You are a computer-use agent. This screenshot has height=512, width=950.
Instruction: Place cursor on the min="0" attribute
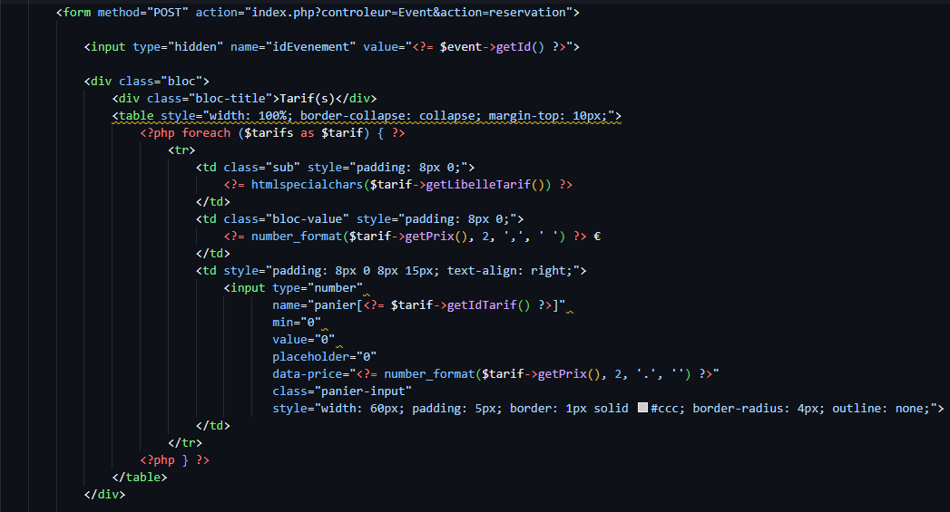(x=297, y=322)
